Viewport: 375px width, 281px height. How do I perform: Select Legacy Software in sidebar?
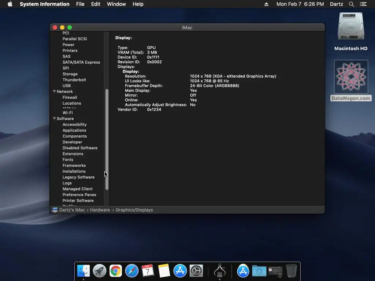pos(78,177)
